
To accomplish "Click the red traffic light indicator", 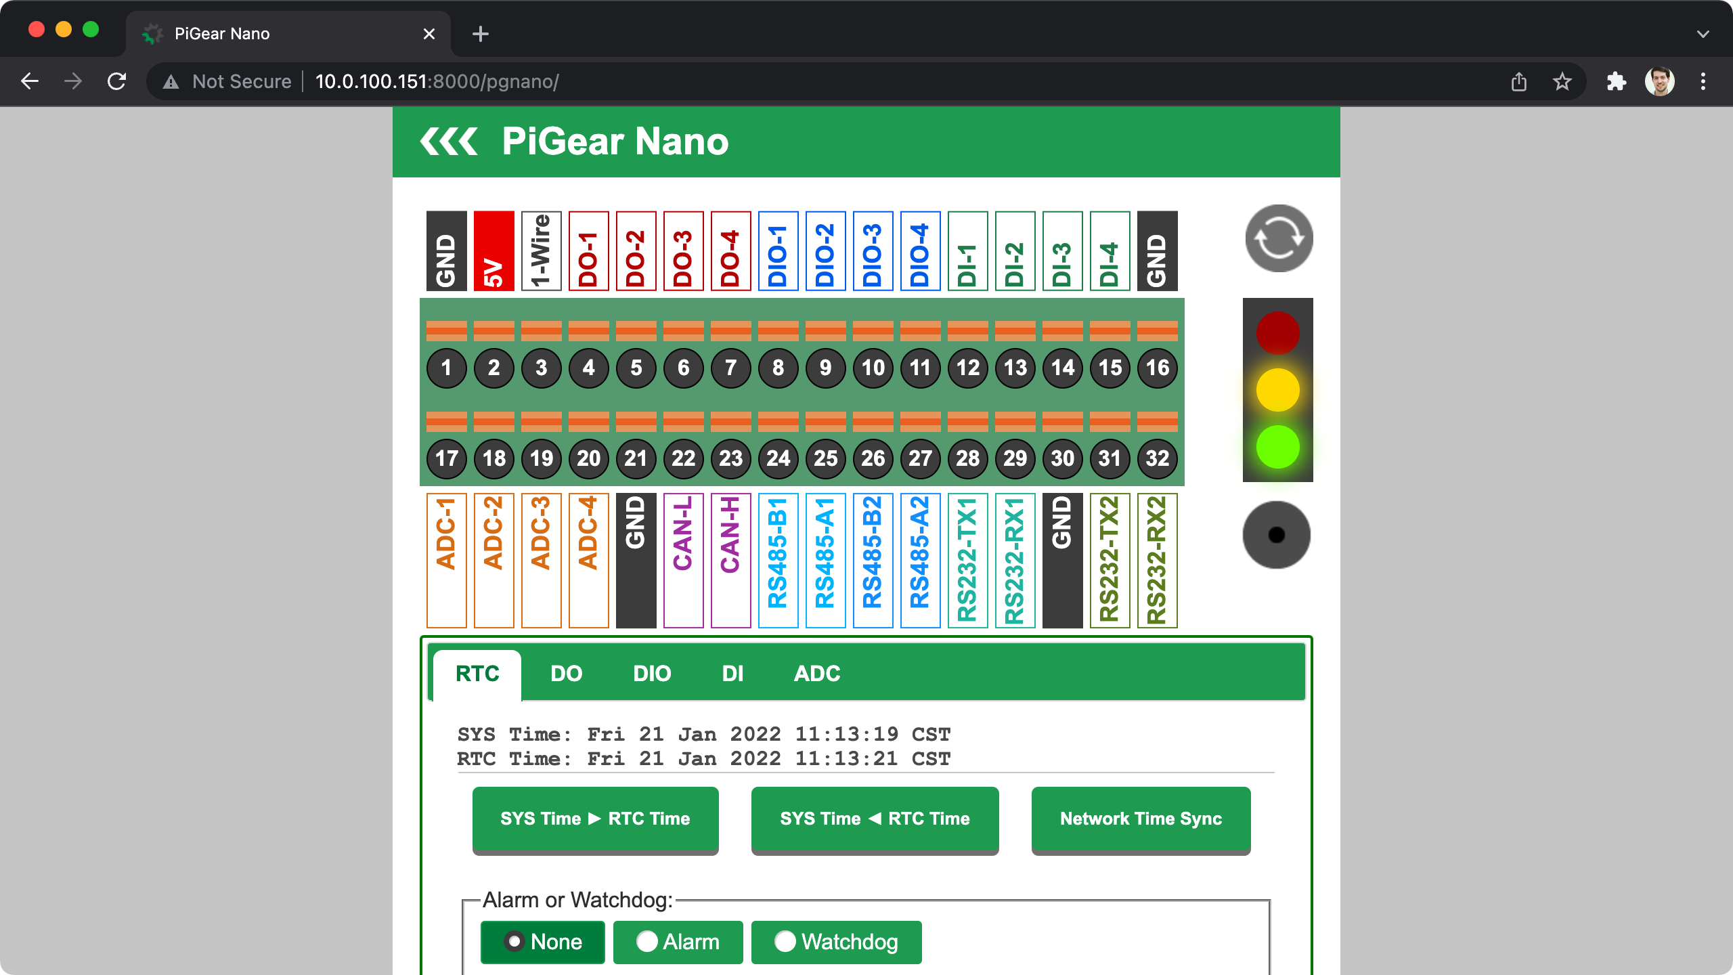I will tap(1277, 331).
